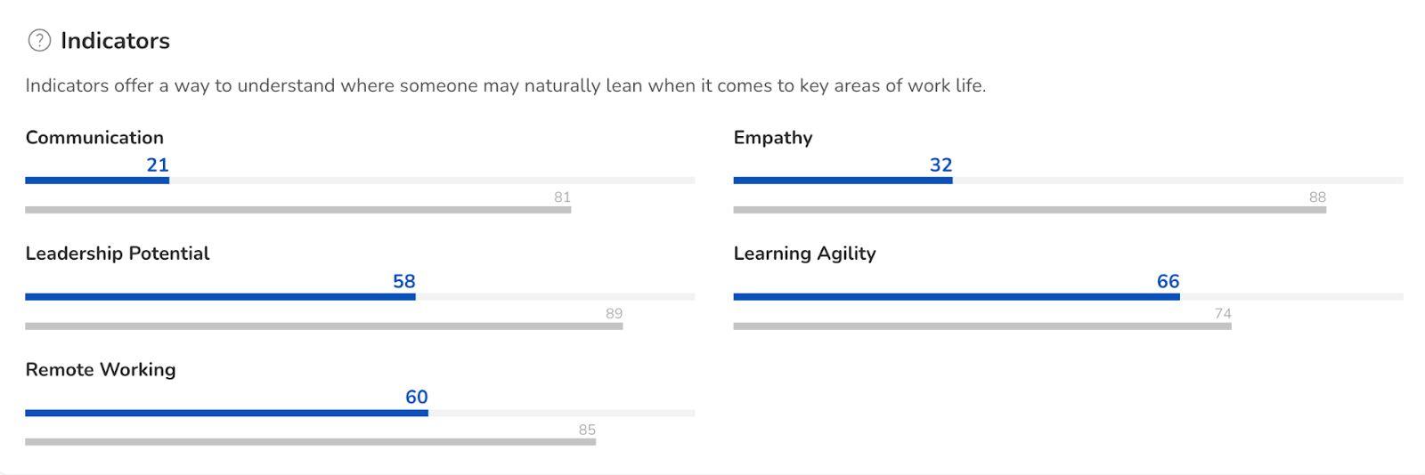This screenshot has width=1425, height=475.
Task: Click the Indicators section heading
Action: [115, 41]
